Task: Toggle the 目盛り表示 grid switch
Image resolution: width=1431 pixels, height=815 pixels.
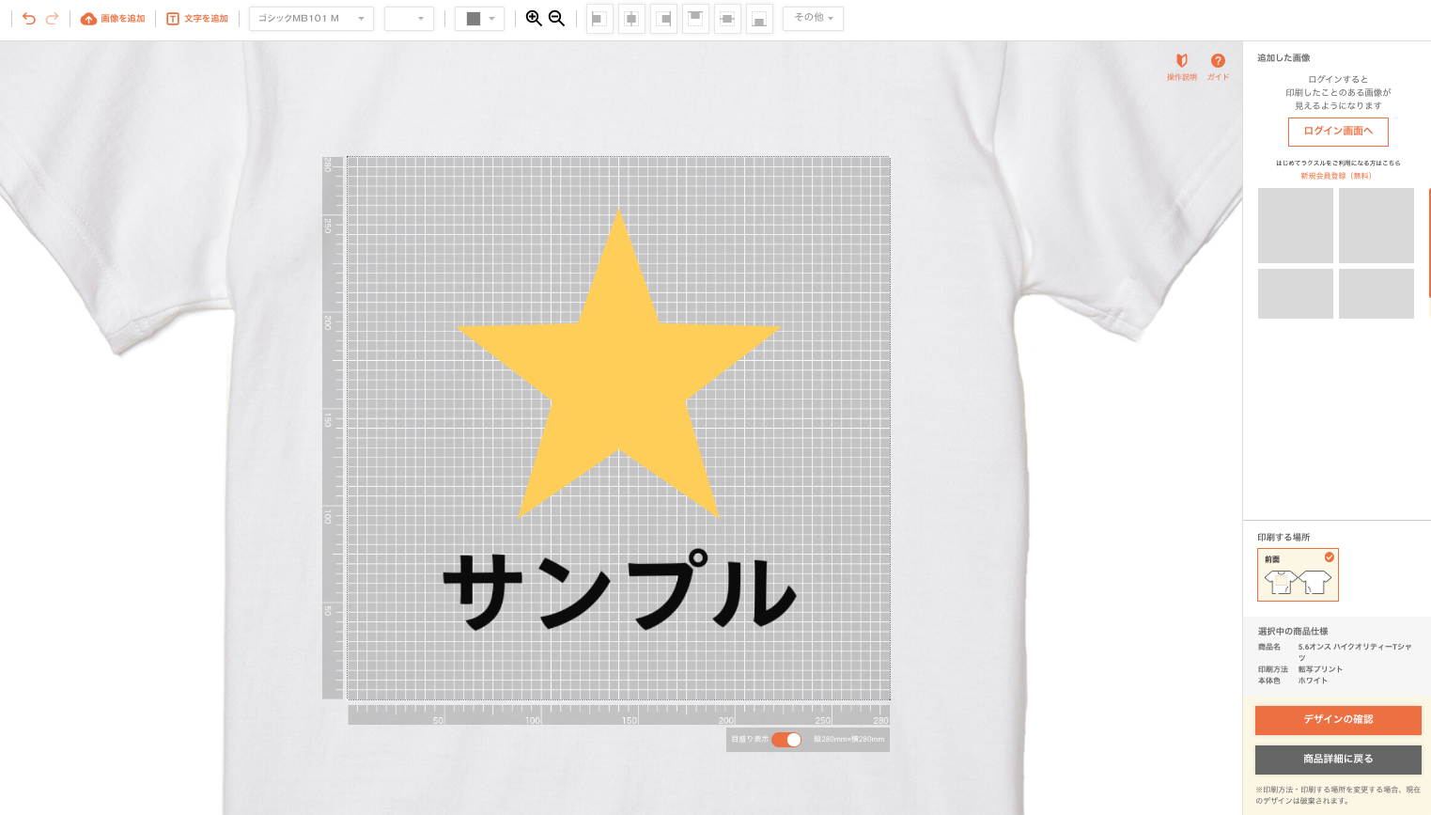Action: click(x=786, y=740)
